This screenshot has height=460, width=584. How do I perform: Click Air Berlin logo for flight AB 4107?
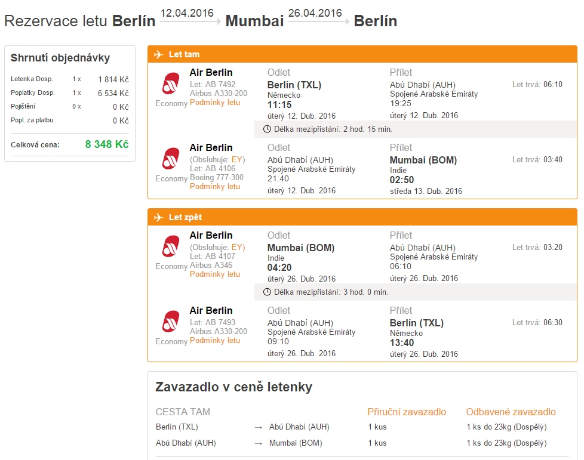pyautogui.click(x=171, y=246)
